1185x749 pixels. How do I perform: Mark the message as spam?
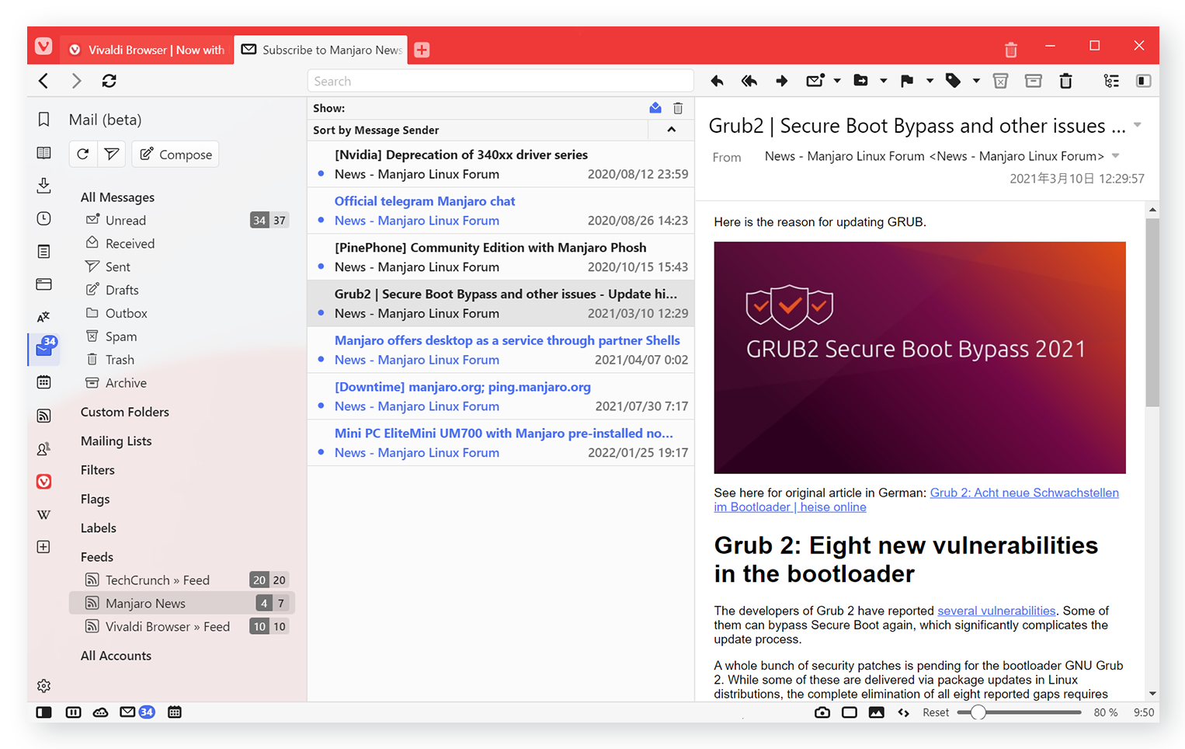tap(1000, 81)
